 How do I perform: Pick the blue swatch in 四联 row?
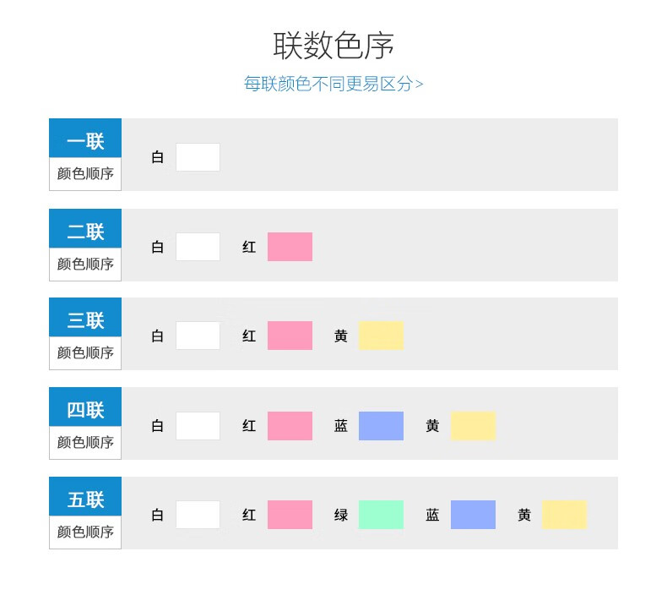point(381,426)
